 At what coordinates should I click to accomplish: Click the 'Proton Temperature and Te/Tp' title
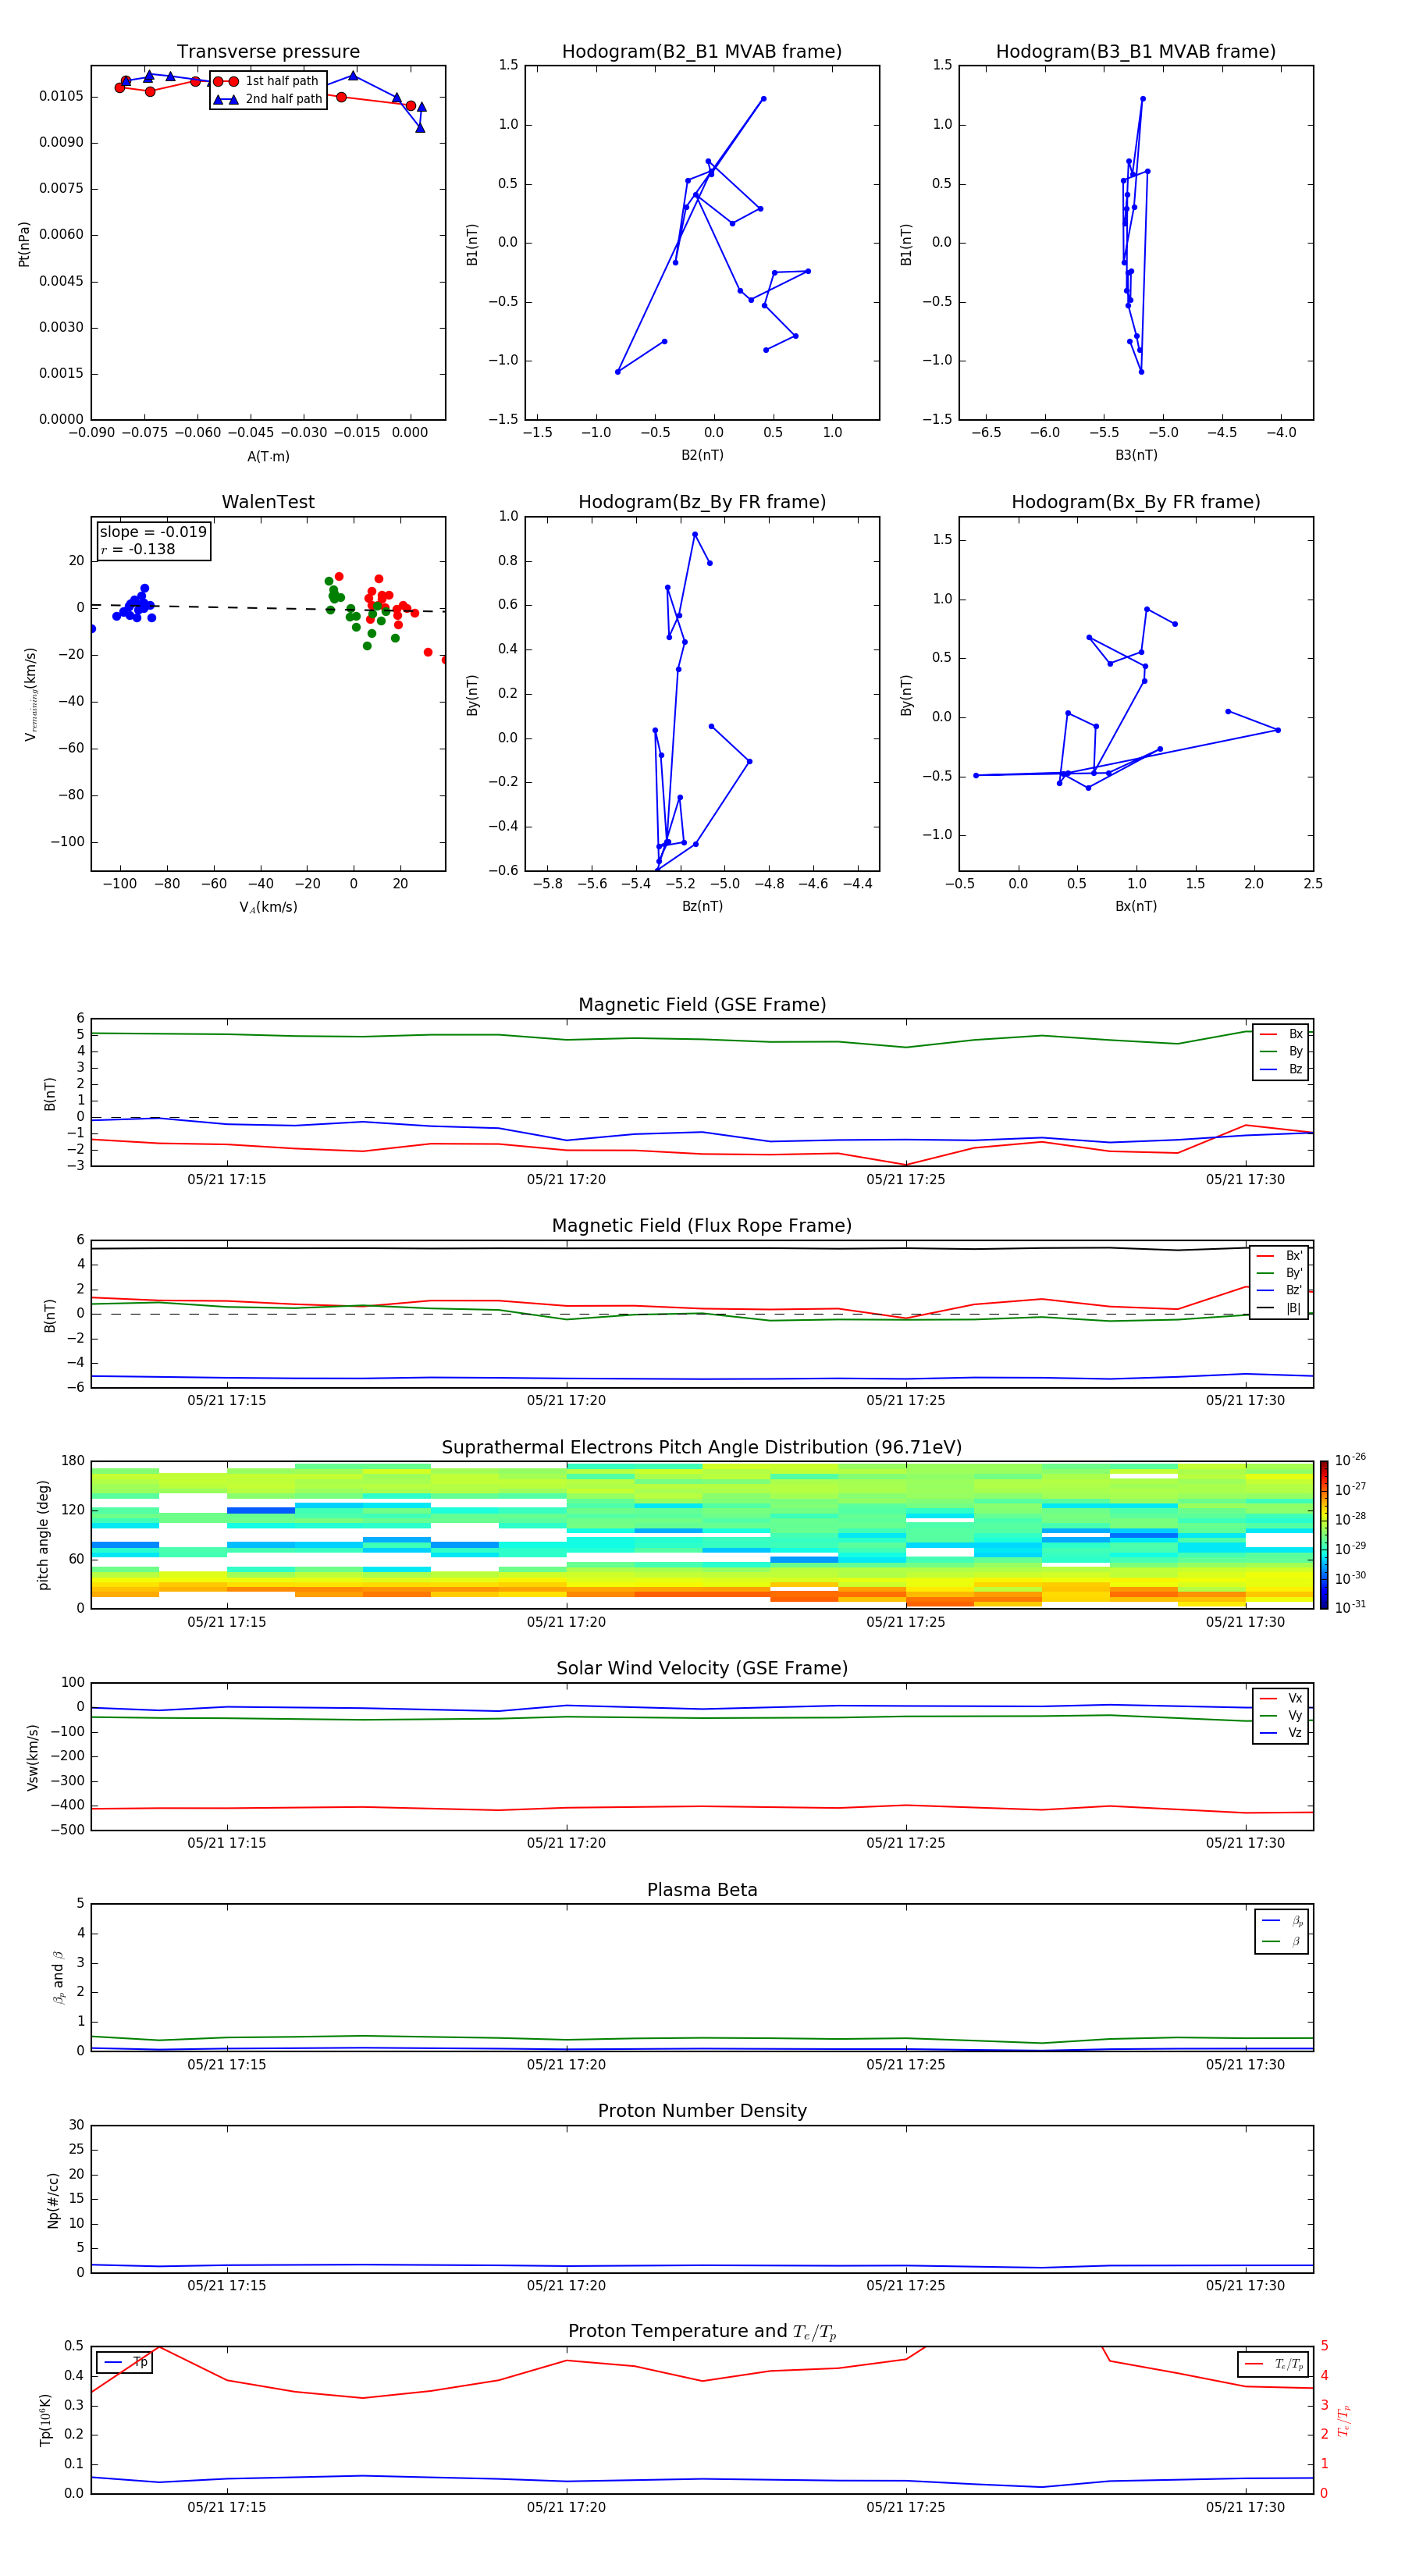pyautogui.click(x=702, y=2332)
